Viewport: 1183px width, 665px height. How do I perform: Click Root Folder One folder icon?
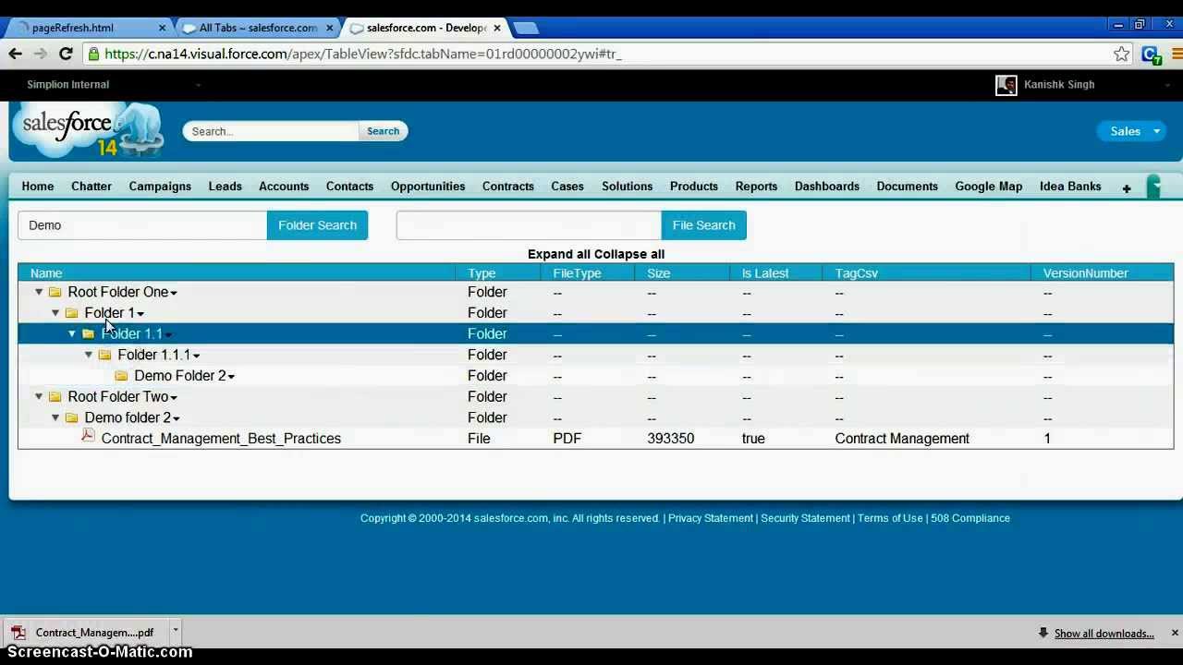coord(55,292)
